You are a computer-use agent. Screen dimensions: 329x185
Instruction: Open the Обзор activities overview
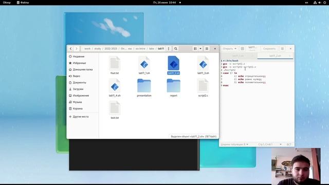pos(7,3)
